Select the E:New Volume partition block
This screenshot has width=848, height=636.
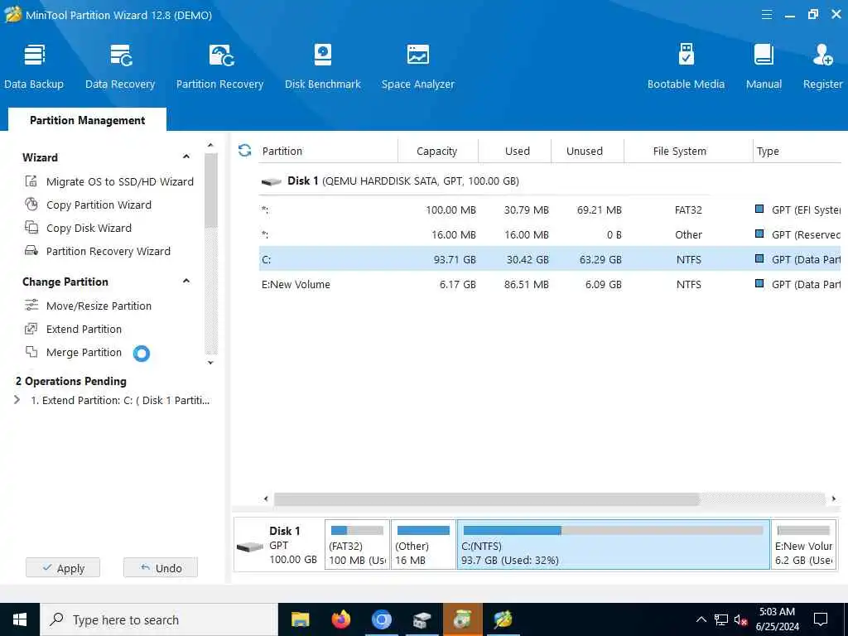coord(803,545)
